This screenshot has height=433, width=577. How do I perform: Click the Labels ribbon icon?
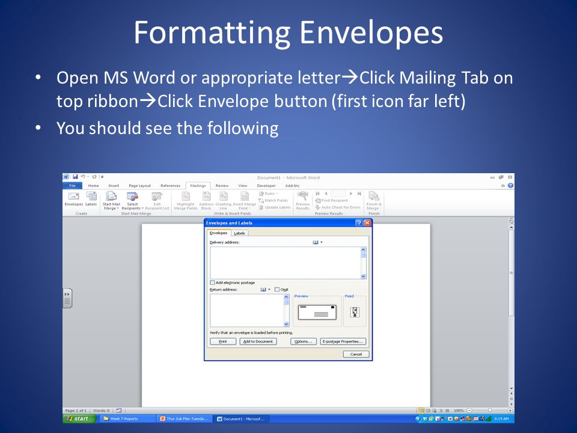click(x=91, y=199)
